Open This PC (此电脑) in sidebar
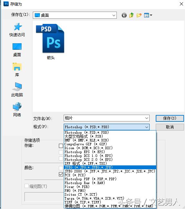Viewport: 185px width, 209px height. click(x=17, y=89)
